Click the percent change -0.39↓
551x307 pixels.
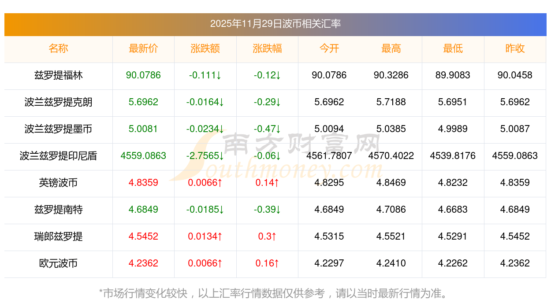(x=267, y=210)
